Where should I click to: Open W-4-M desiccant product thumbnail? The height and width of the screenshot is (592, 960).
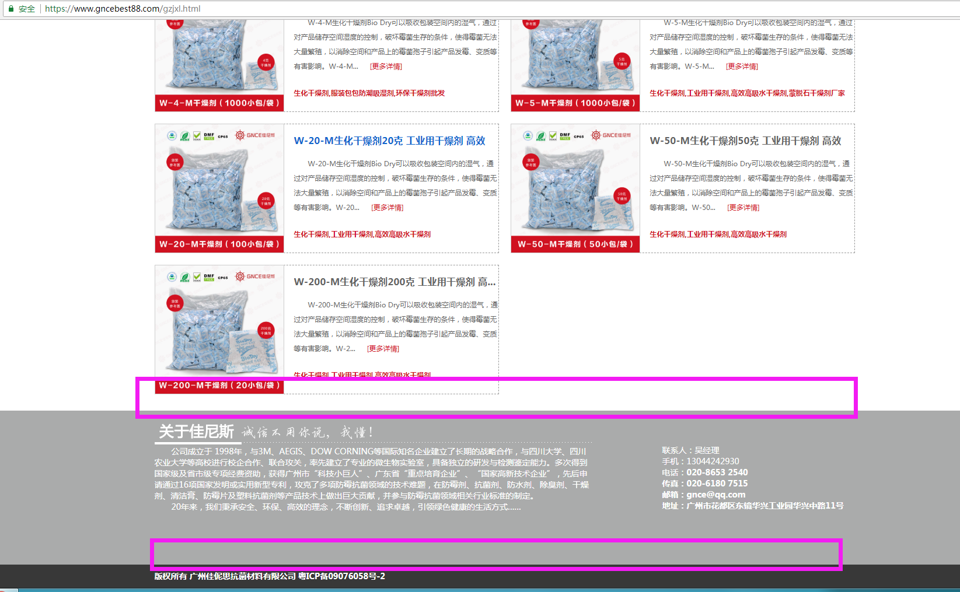pos(219,65)
